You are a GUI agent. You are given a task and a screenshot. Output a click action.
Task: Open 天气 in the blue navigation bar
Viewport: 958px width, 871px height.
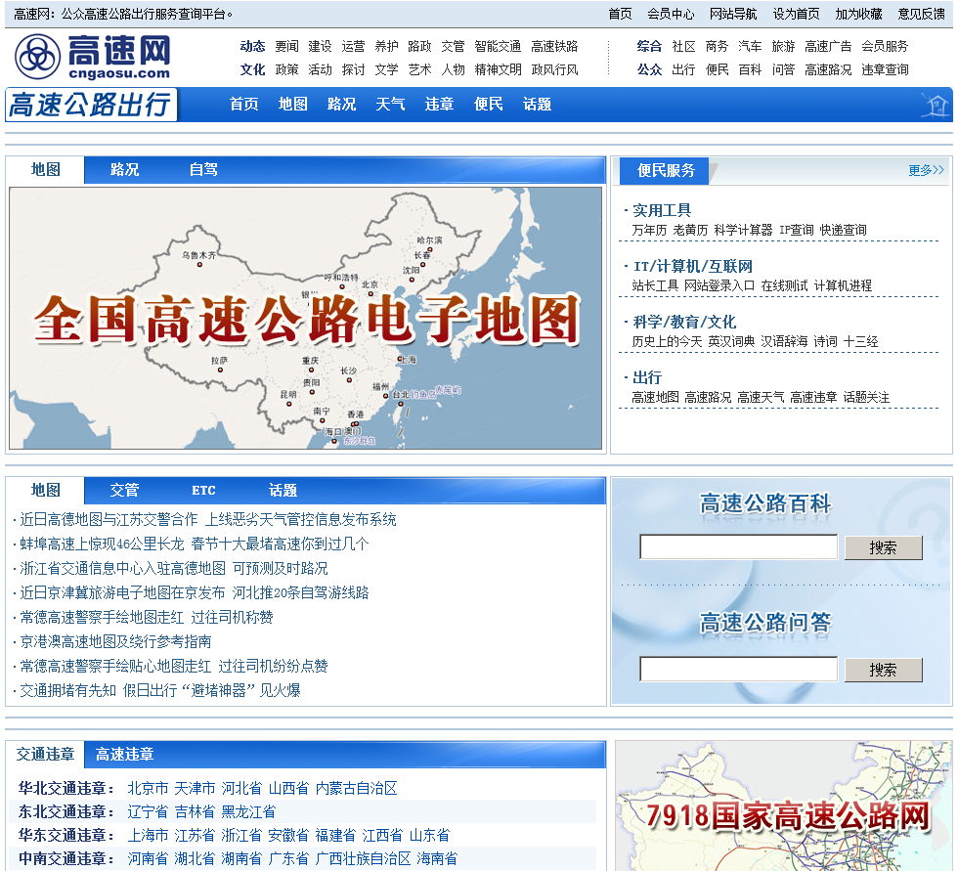tap(390, 105)
